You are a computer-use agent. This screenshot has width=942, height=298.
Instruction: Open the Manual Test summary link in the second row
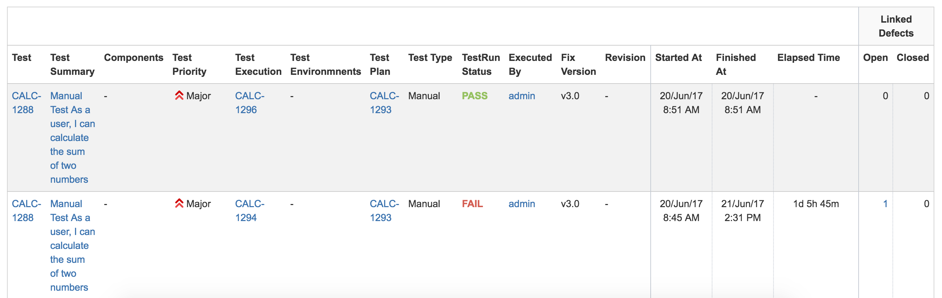(73, 245)
